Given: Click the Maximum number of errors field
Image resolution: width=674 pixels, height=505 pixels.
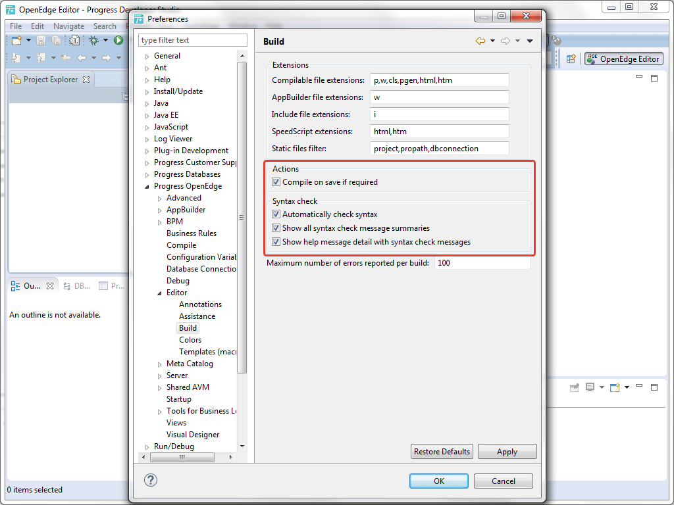Looking at the screenshot, I should tap(482, 263).
